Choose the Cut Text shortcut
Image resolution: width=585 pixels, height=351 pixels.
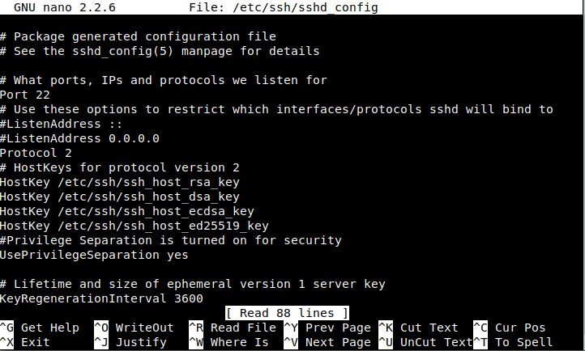point(429,328)
